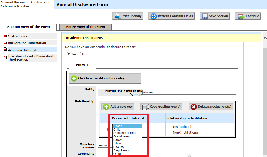Click the agency name input field

point(189,92)
